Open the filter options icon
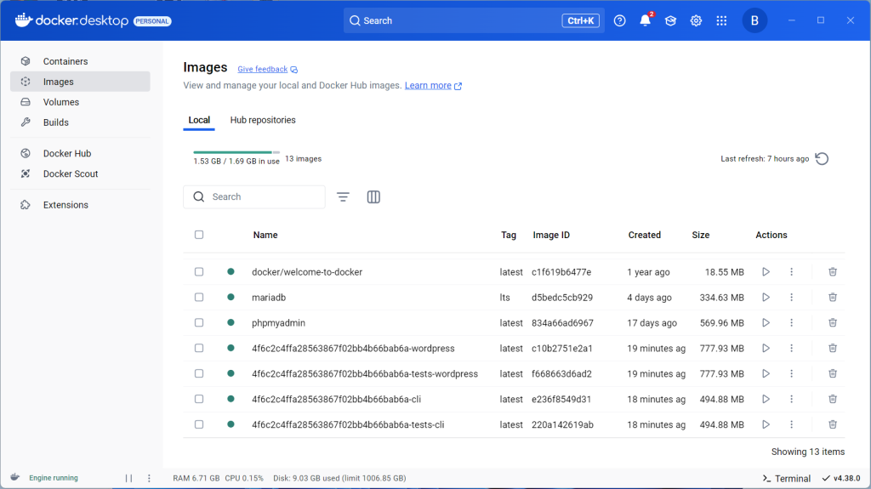This screenshot has height=489, width=871. coord(343,197)
